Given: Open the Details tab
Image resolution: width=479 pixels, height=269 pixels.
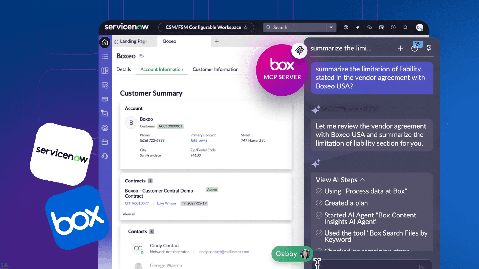Looking at the screenshot, I should tap(124, 69).
